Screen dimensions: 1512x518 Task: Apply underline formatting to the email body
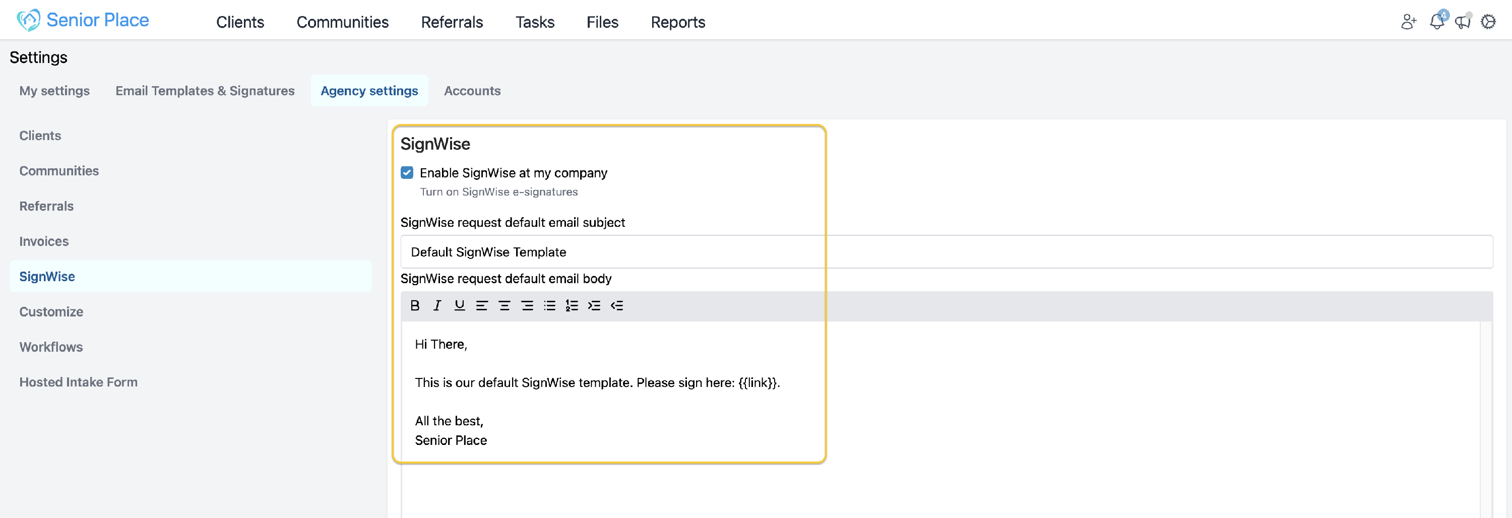[x=460, y=305]
